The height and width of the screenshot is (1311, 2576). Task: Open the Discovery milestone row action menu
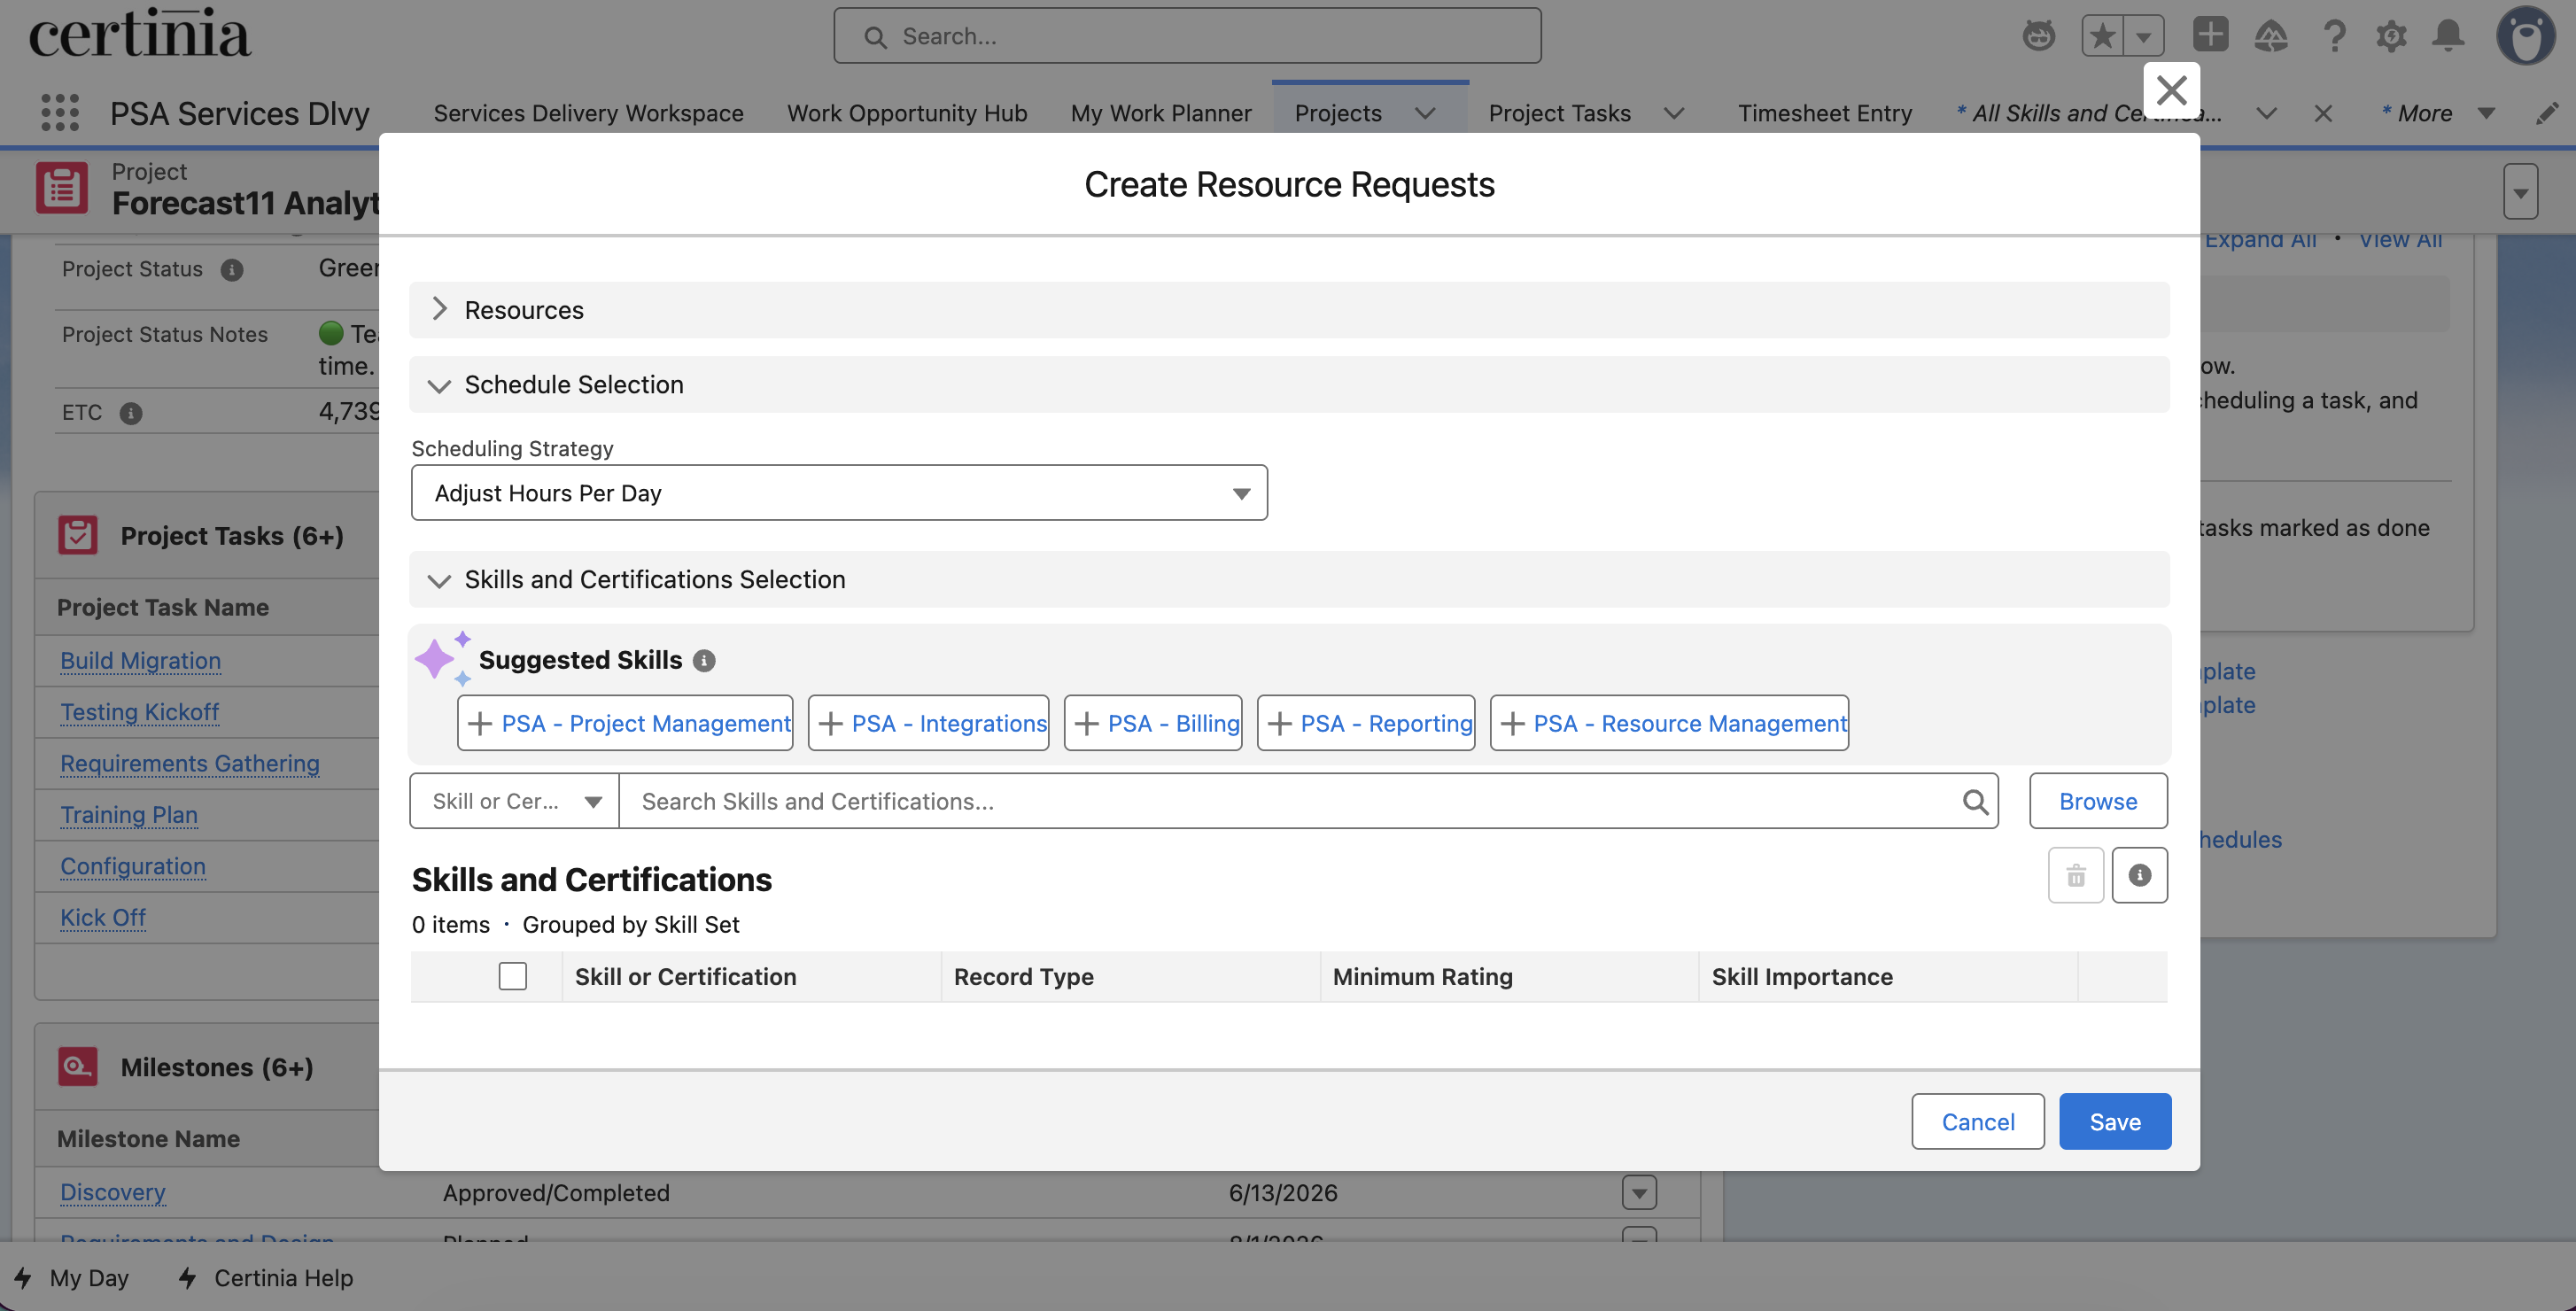tap(1639, 1193)
